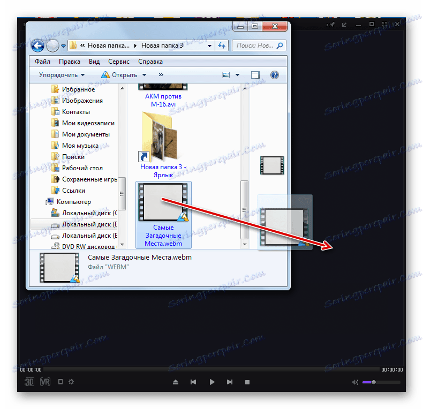
Task: Adjust the player volume slider
Action: point(381,382)
